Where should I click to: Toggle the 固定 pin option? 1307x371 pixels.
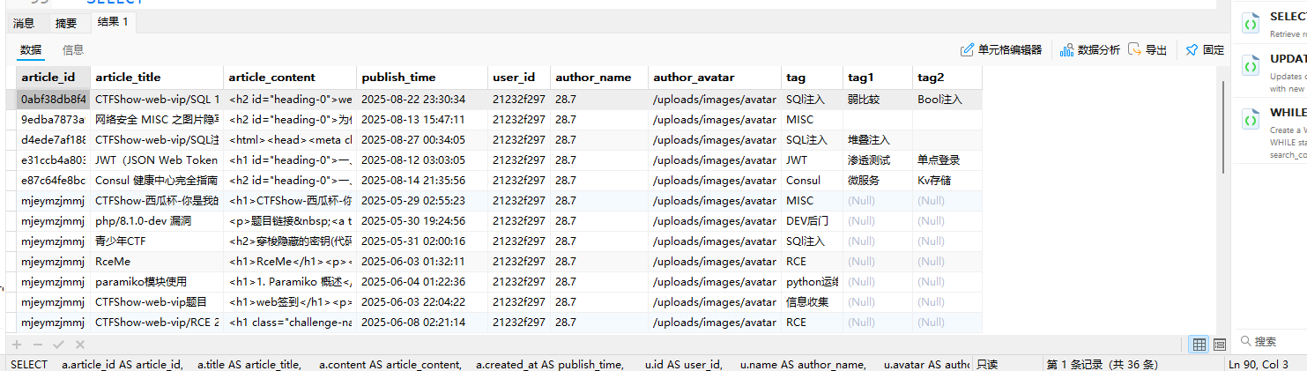click(1205, 50)
